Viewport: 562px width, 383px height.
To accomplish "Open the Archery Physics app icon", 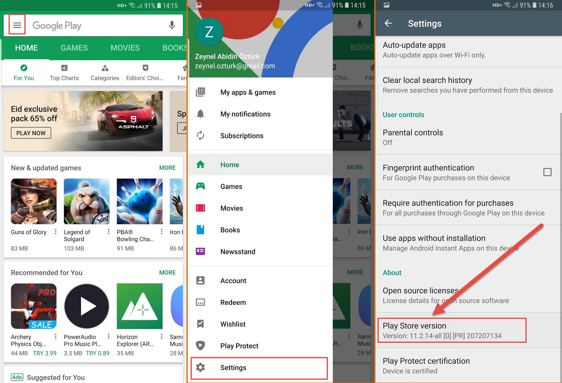I will 34,306.
